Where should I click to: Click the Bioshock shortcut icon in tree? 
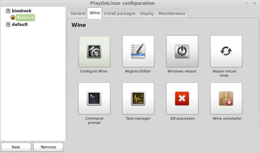[x=13, y=17]
